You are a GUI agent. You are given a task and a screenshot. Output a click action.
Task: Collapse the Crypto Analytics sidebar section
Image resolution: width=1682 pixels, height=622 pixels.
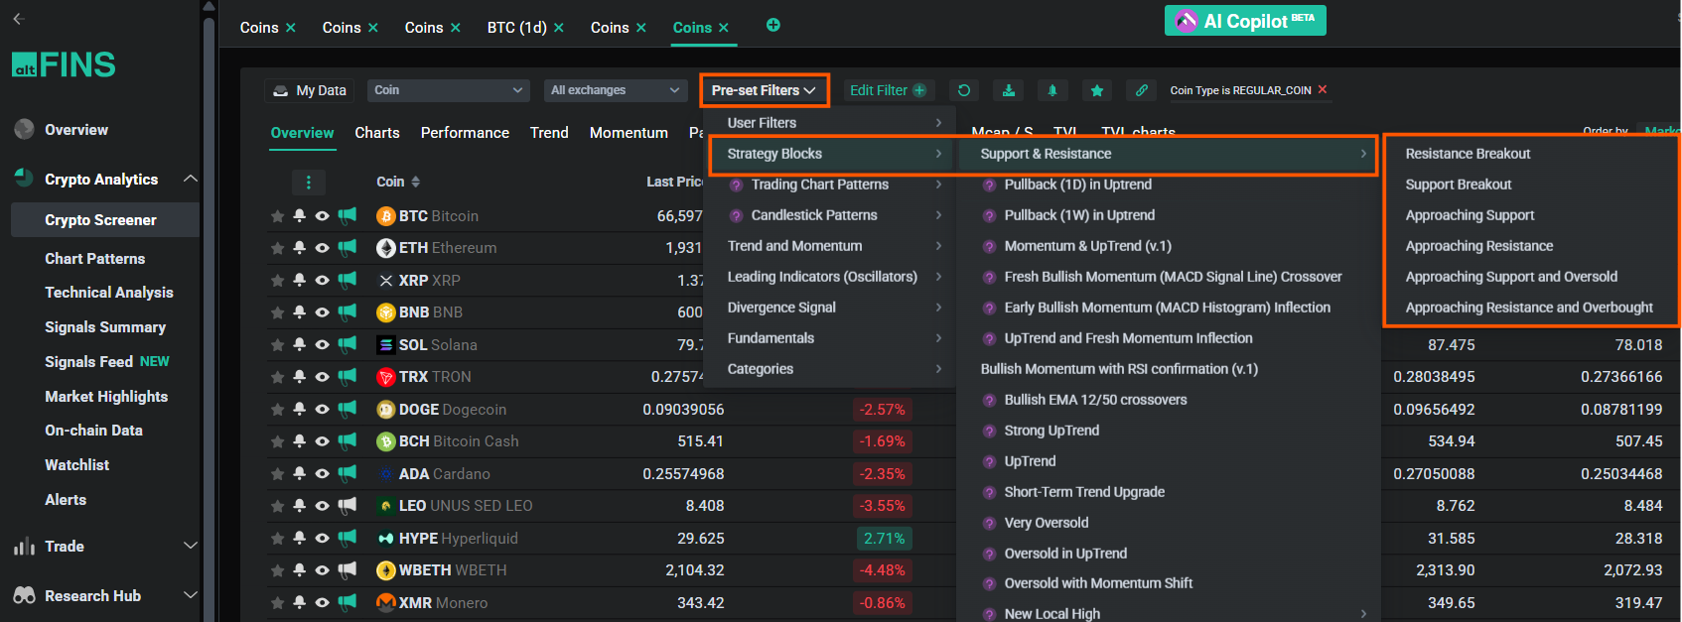pyautogui.click(x=190, y=179)
